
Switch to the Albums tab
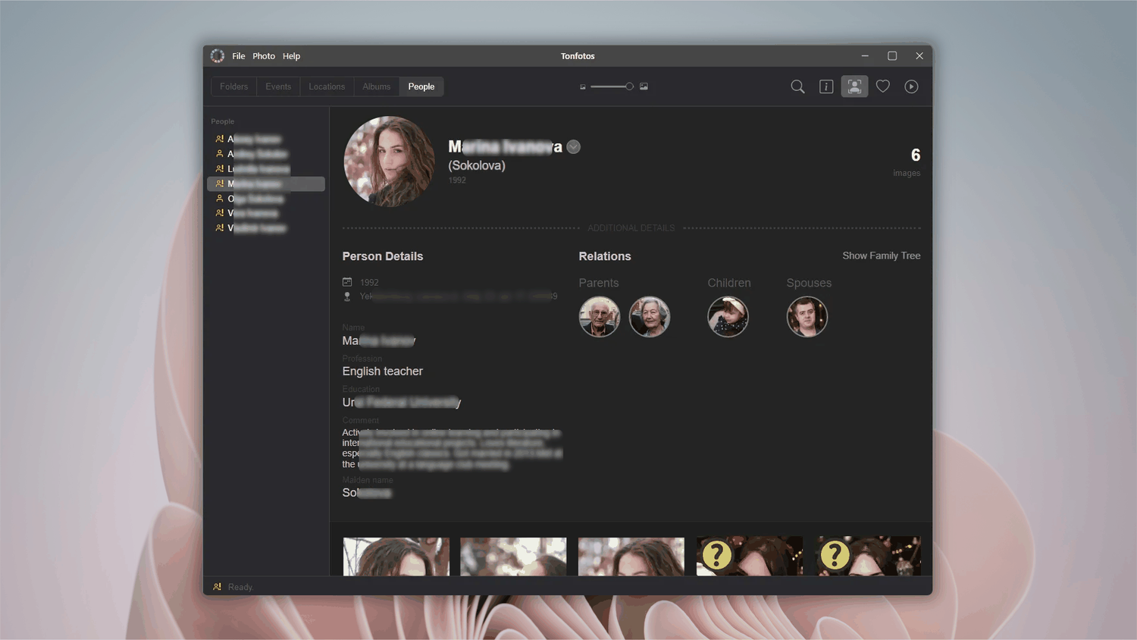tap(376, 86)
